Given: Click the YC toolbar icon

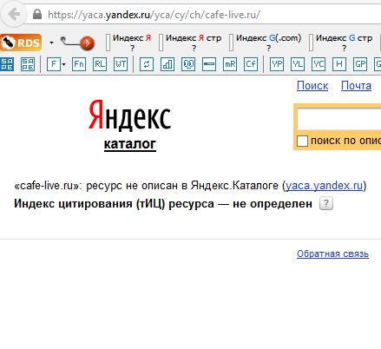Looking at the screenshot, I should (319, 64).
